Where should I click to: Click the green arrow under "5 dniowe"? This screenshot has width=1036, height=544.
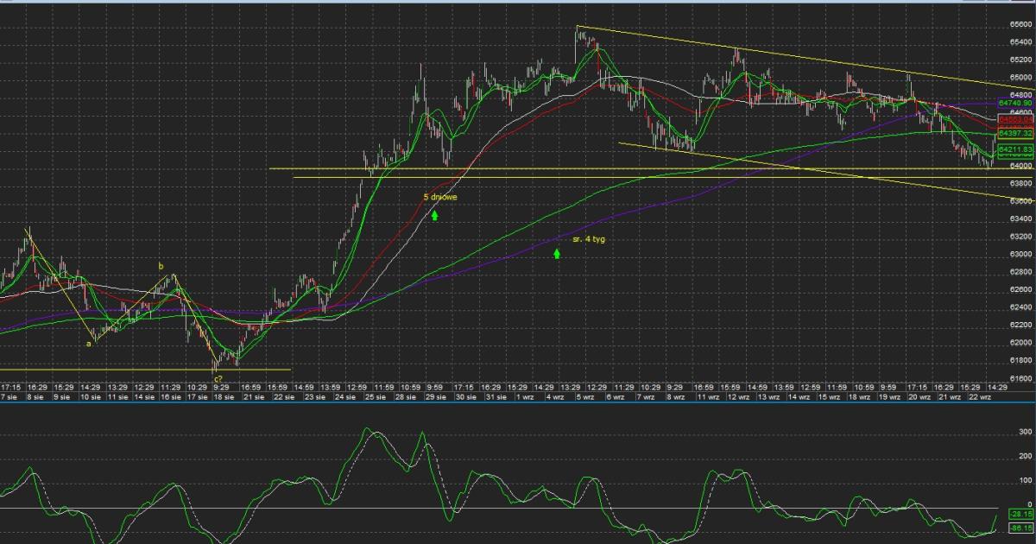[435, 215]
